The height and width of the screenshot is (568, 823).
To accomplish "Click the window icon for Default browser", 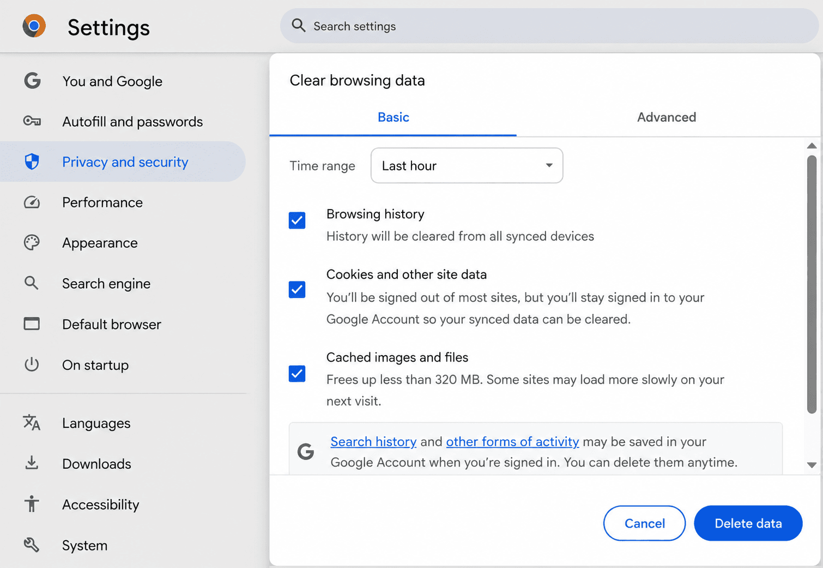I will (x=32, y=324).
